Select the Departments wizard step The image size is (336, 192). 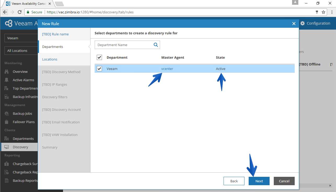pyautogui.click(x=64, y=47)
